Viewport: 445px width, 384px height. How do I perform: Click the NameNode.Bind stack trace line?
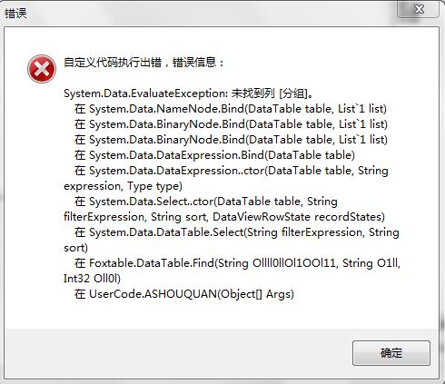[231, 109]
